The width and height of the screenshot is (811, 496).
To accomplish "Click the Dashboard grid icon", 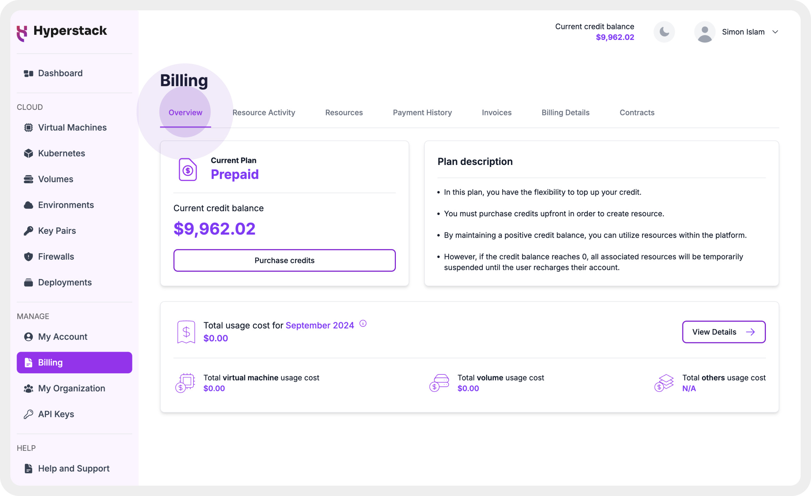I will (28, 73).
